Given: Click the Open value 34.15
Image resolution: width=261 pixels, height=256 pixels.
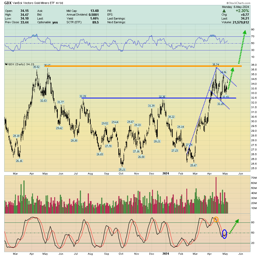Looking at the screenshot, I should click(25, 11).
